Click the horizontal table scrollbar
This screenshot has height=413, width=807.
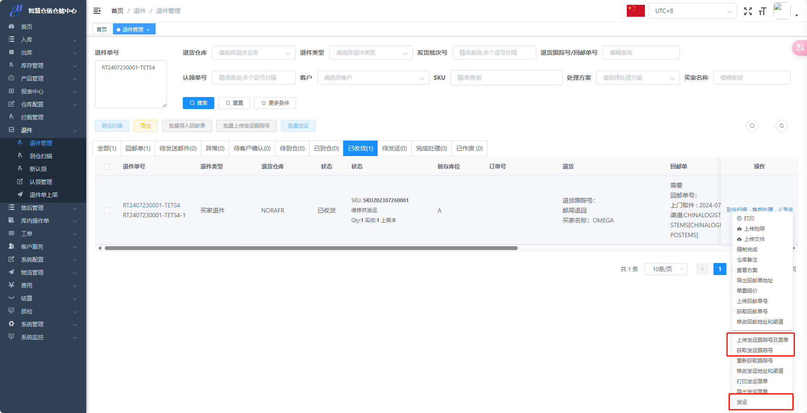(310, 248)
